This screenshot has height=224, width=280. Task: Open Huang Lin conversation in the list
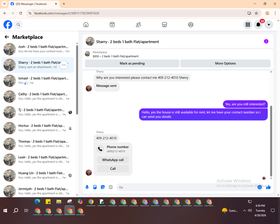(38, 175)
